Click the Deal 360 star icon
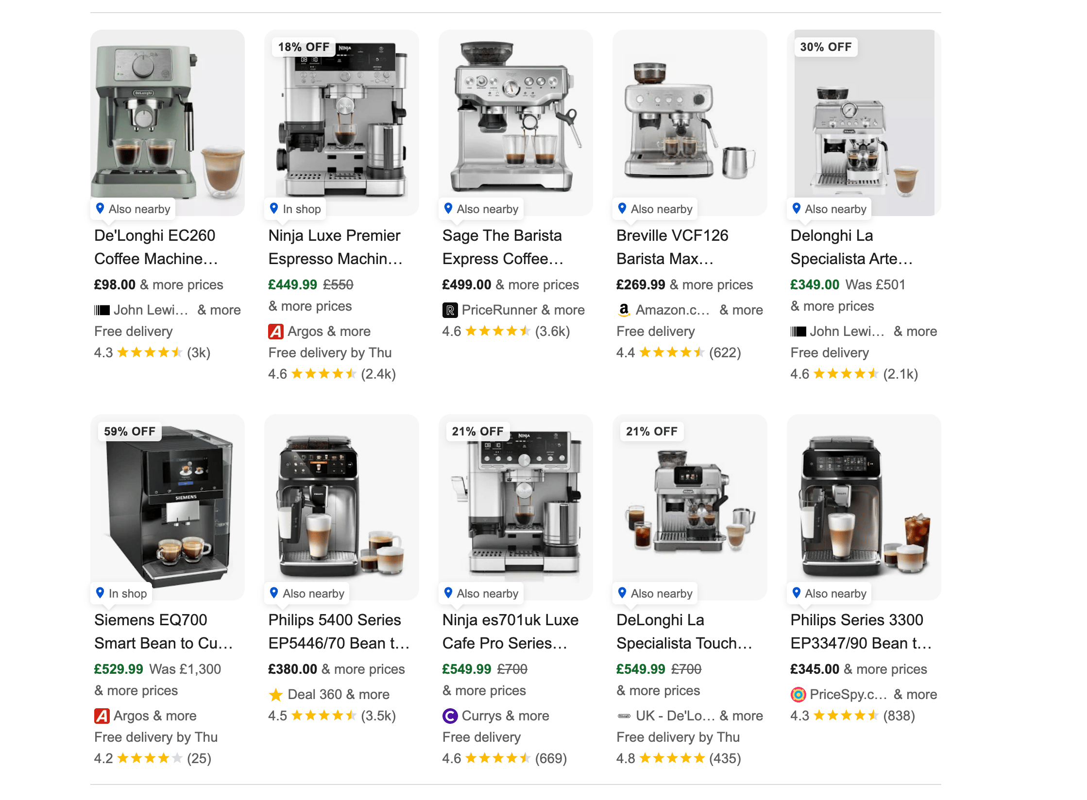 coord(276,695)
